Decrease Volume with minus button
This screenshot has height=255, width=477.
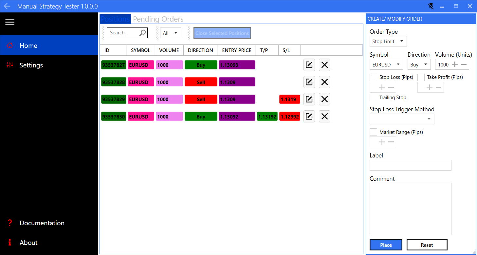coord(464,64)
